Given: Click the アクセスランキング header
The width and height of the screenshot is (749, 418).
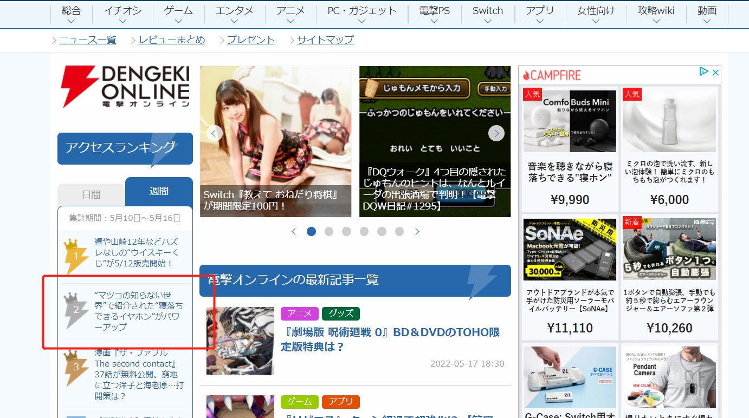Looking at the screenshot, I should pos(125,148).
